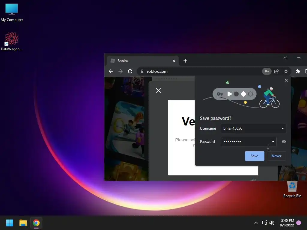307x230 pixels.
Task: Go back in Chrome
Action: point(111,71)
